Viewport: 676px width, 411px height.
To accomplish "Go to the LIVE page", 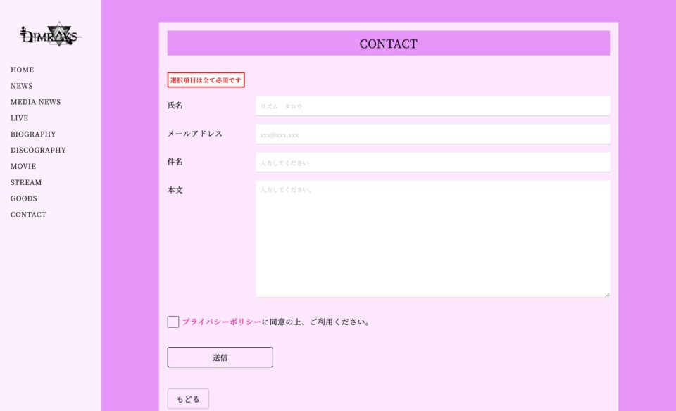I will [x=18, y=118].
